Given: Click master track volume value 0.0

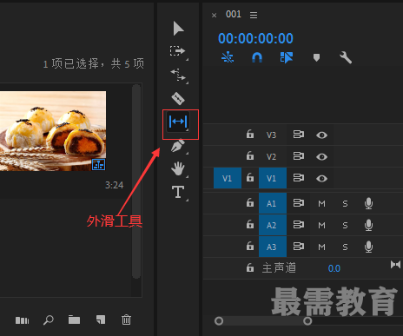Looking at the screenshot, I should pyautogui.click(x=334, y=268).
